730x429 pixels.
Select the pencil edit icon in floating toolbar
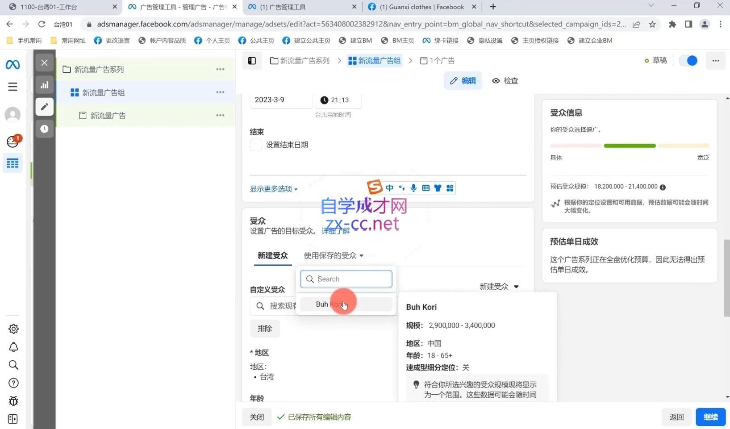pyautogui.click(x=44, y=107)
